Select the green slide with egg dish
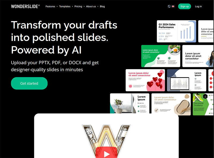This screenshot has width=214, height=158. pos(161,56)
